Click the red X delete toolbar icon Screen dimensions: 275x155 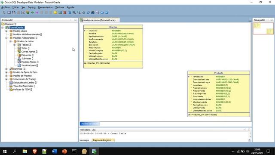[x=65, y=12]
